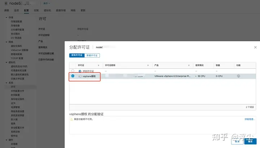The height and width of the screenshot is (148, 260).
Task: Collapse the 硬件 tree section
Action: pyautogui.click(x=6, y=140)
